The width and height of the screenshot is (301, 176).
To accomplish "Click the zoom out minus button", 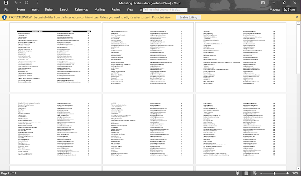I will pos(261,173).
